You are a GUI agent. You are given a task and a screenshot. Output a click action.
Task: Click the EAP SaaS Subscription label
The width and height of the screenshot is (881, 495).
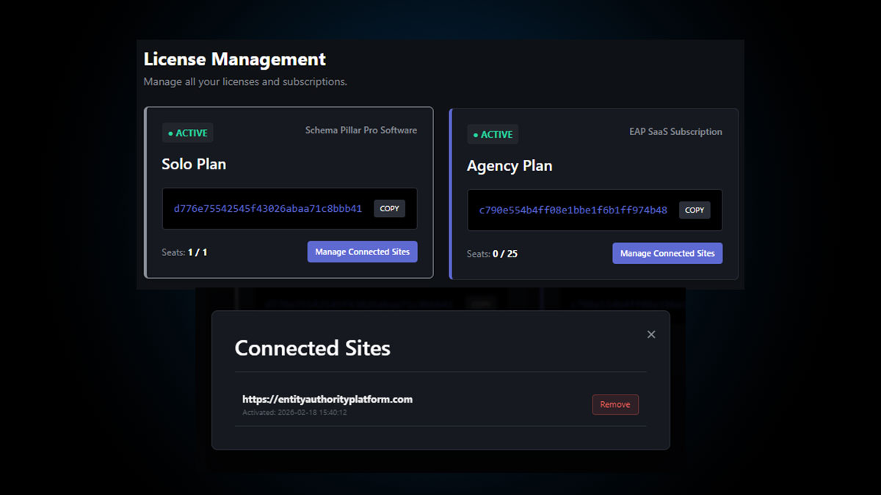coord(675,132)
